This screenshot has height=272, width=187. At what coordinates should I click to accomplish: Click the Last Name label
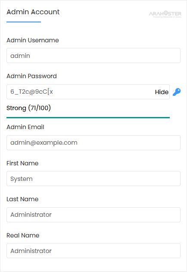tap(22, 199)
